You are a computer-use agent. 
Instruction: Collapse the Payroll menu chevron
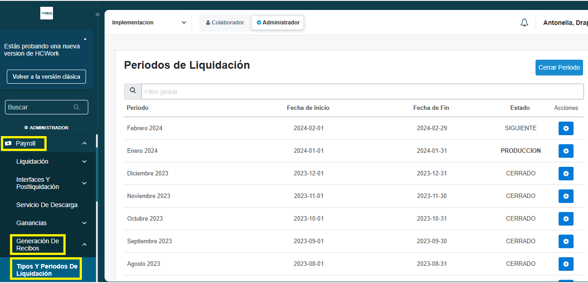click(x=84, y=143)
